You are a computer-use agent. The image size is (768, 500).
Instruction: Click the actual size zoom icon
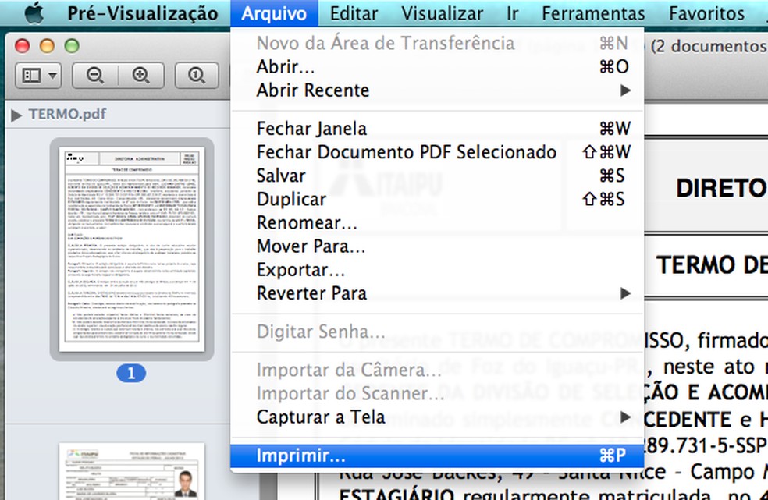[197, 76]
